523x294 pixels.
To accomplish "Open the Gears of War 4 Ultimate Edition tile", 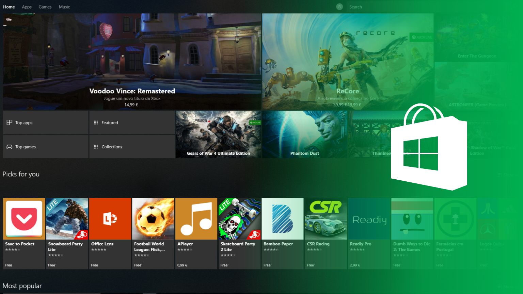I will [x=218, y=134].
